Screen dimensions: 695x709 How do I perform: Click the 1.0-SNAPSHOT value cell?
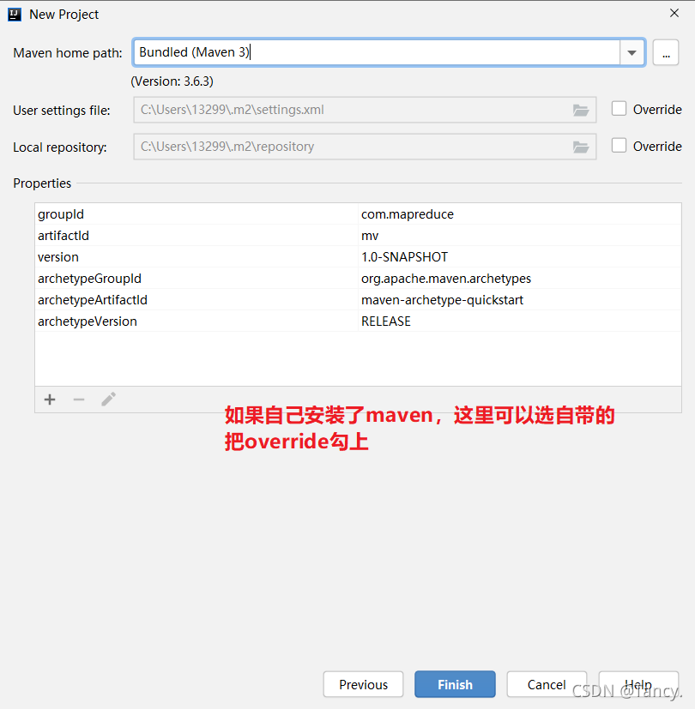point(519,257)
